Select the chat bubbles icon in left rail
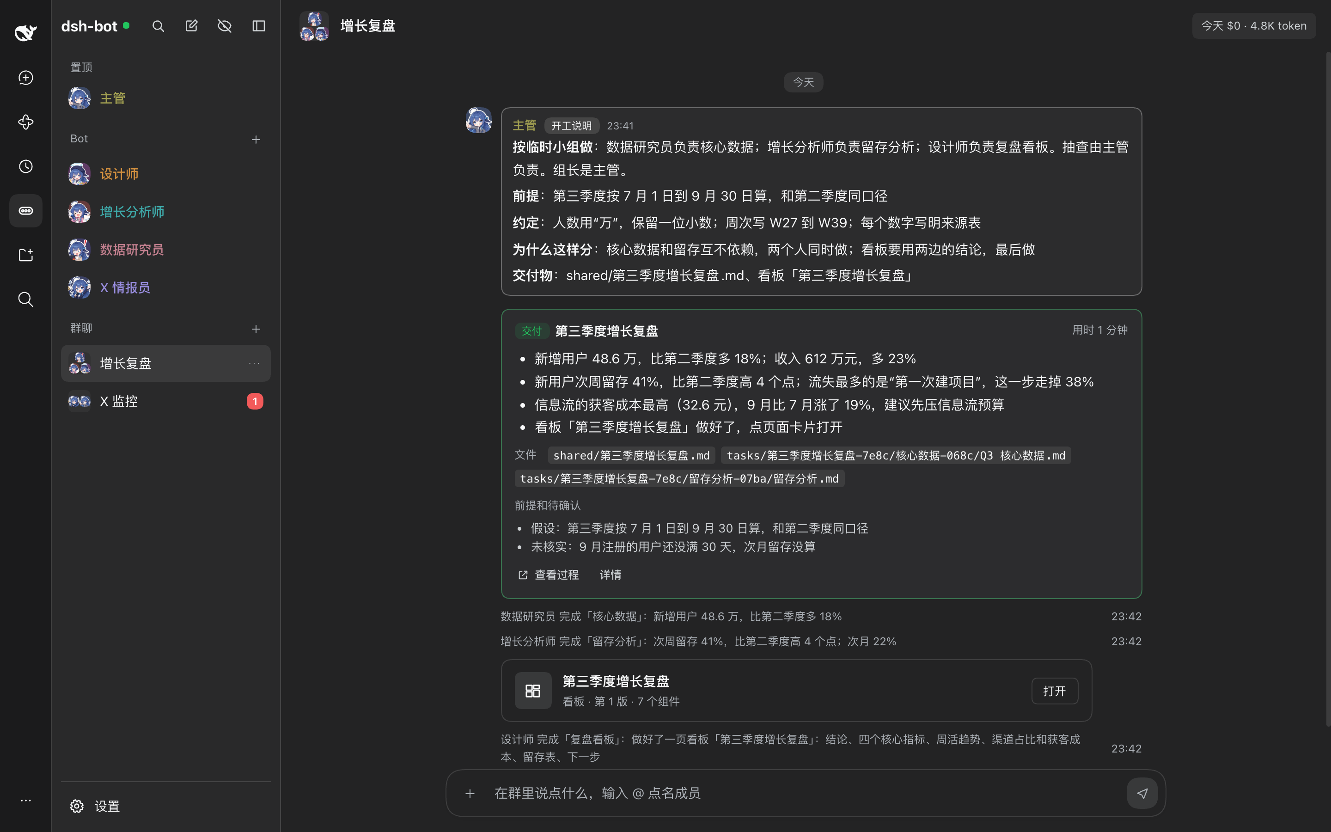1331x832 pixels. coord(26,211)
